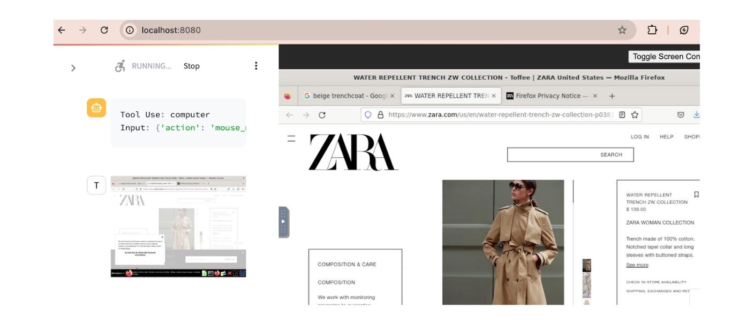The width and height of the screenshot is (754, 325).
Task: Click the outer browser's forward arrow
Action: [82, 30]
